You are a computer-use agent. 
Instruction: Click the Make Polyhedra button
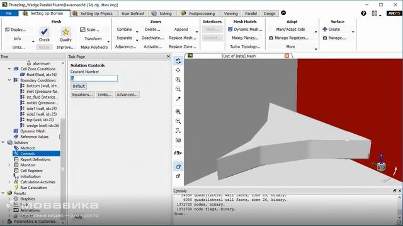pos(94,47)
